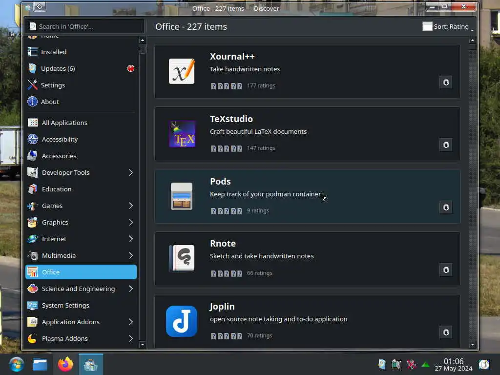Select All Applications category
This screenshot has height=375, width=500.
click(81, 123)
